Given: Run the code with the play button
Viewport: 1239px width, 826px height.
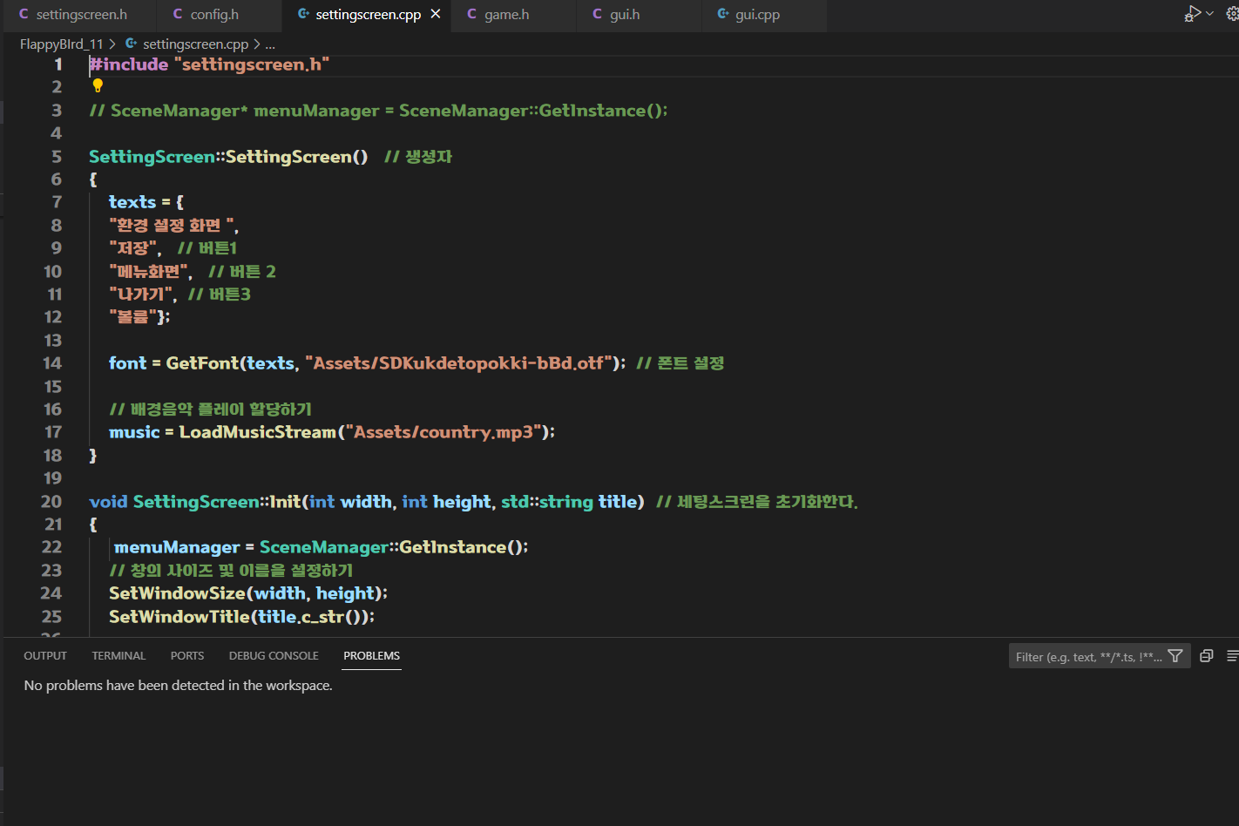Looking at the screenshot, I should [x=1192, y=14].
